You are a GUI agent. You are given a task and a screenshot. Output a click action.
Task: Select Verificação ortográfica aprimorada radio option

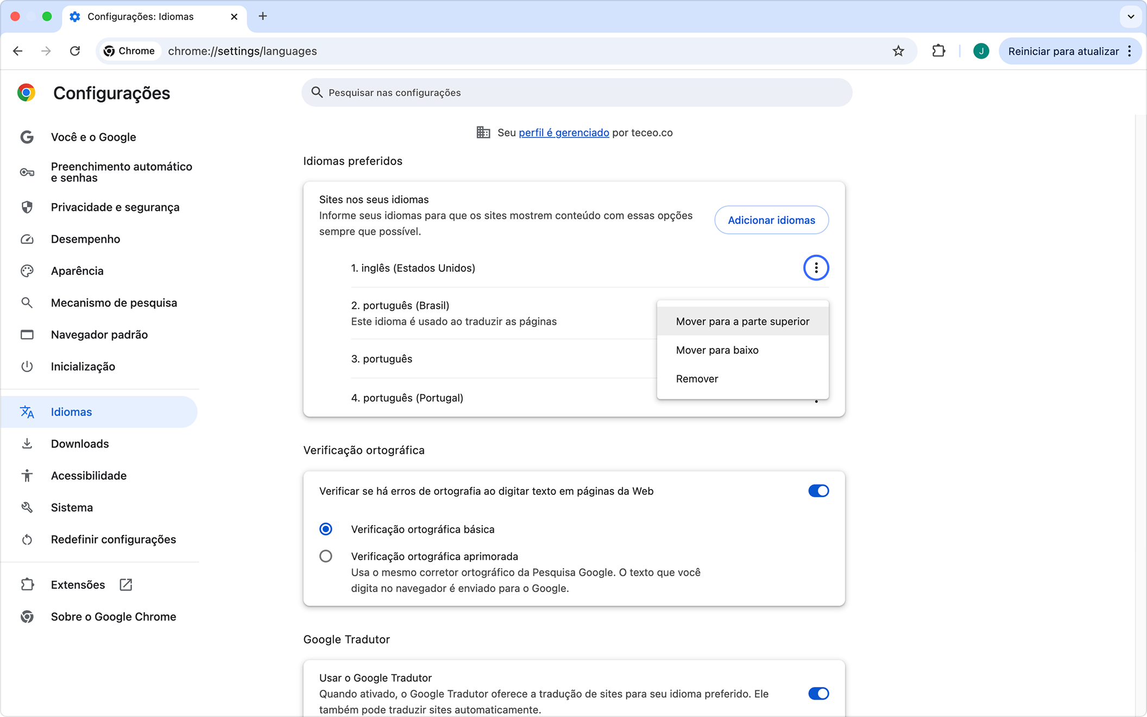(x=326, y=556)
